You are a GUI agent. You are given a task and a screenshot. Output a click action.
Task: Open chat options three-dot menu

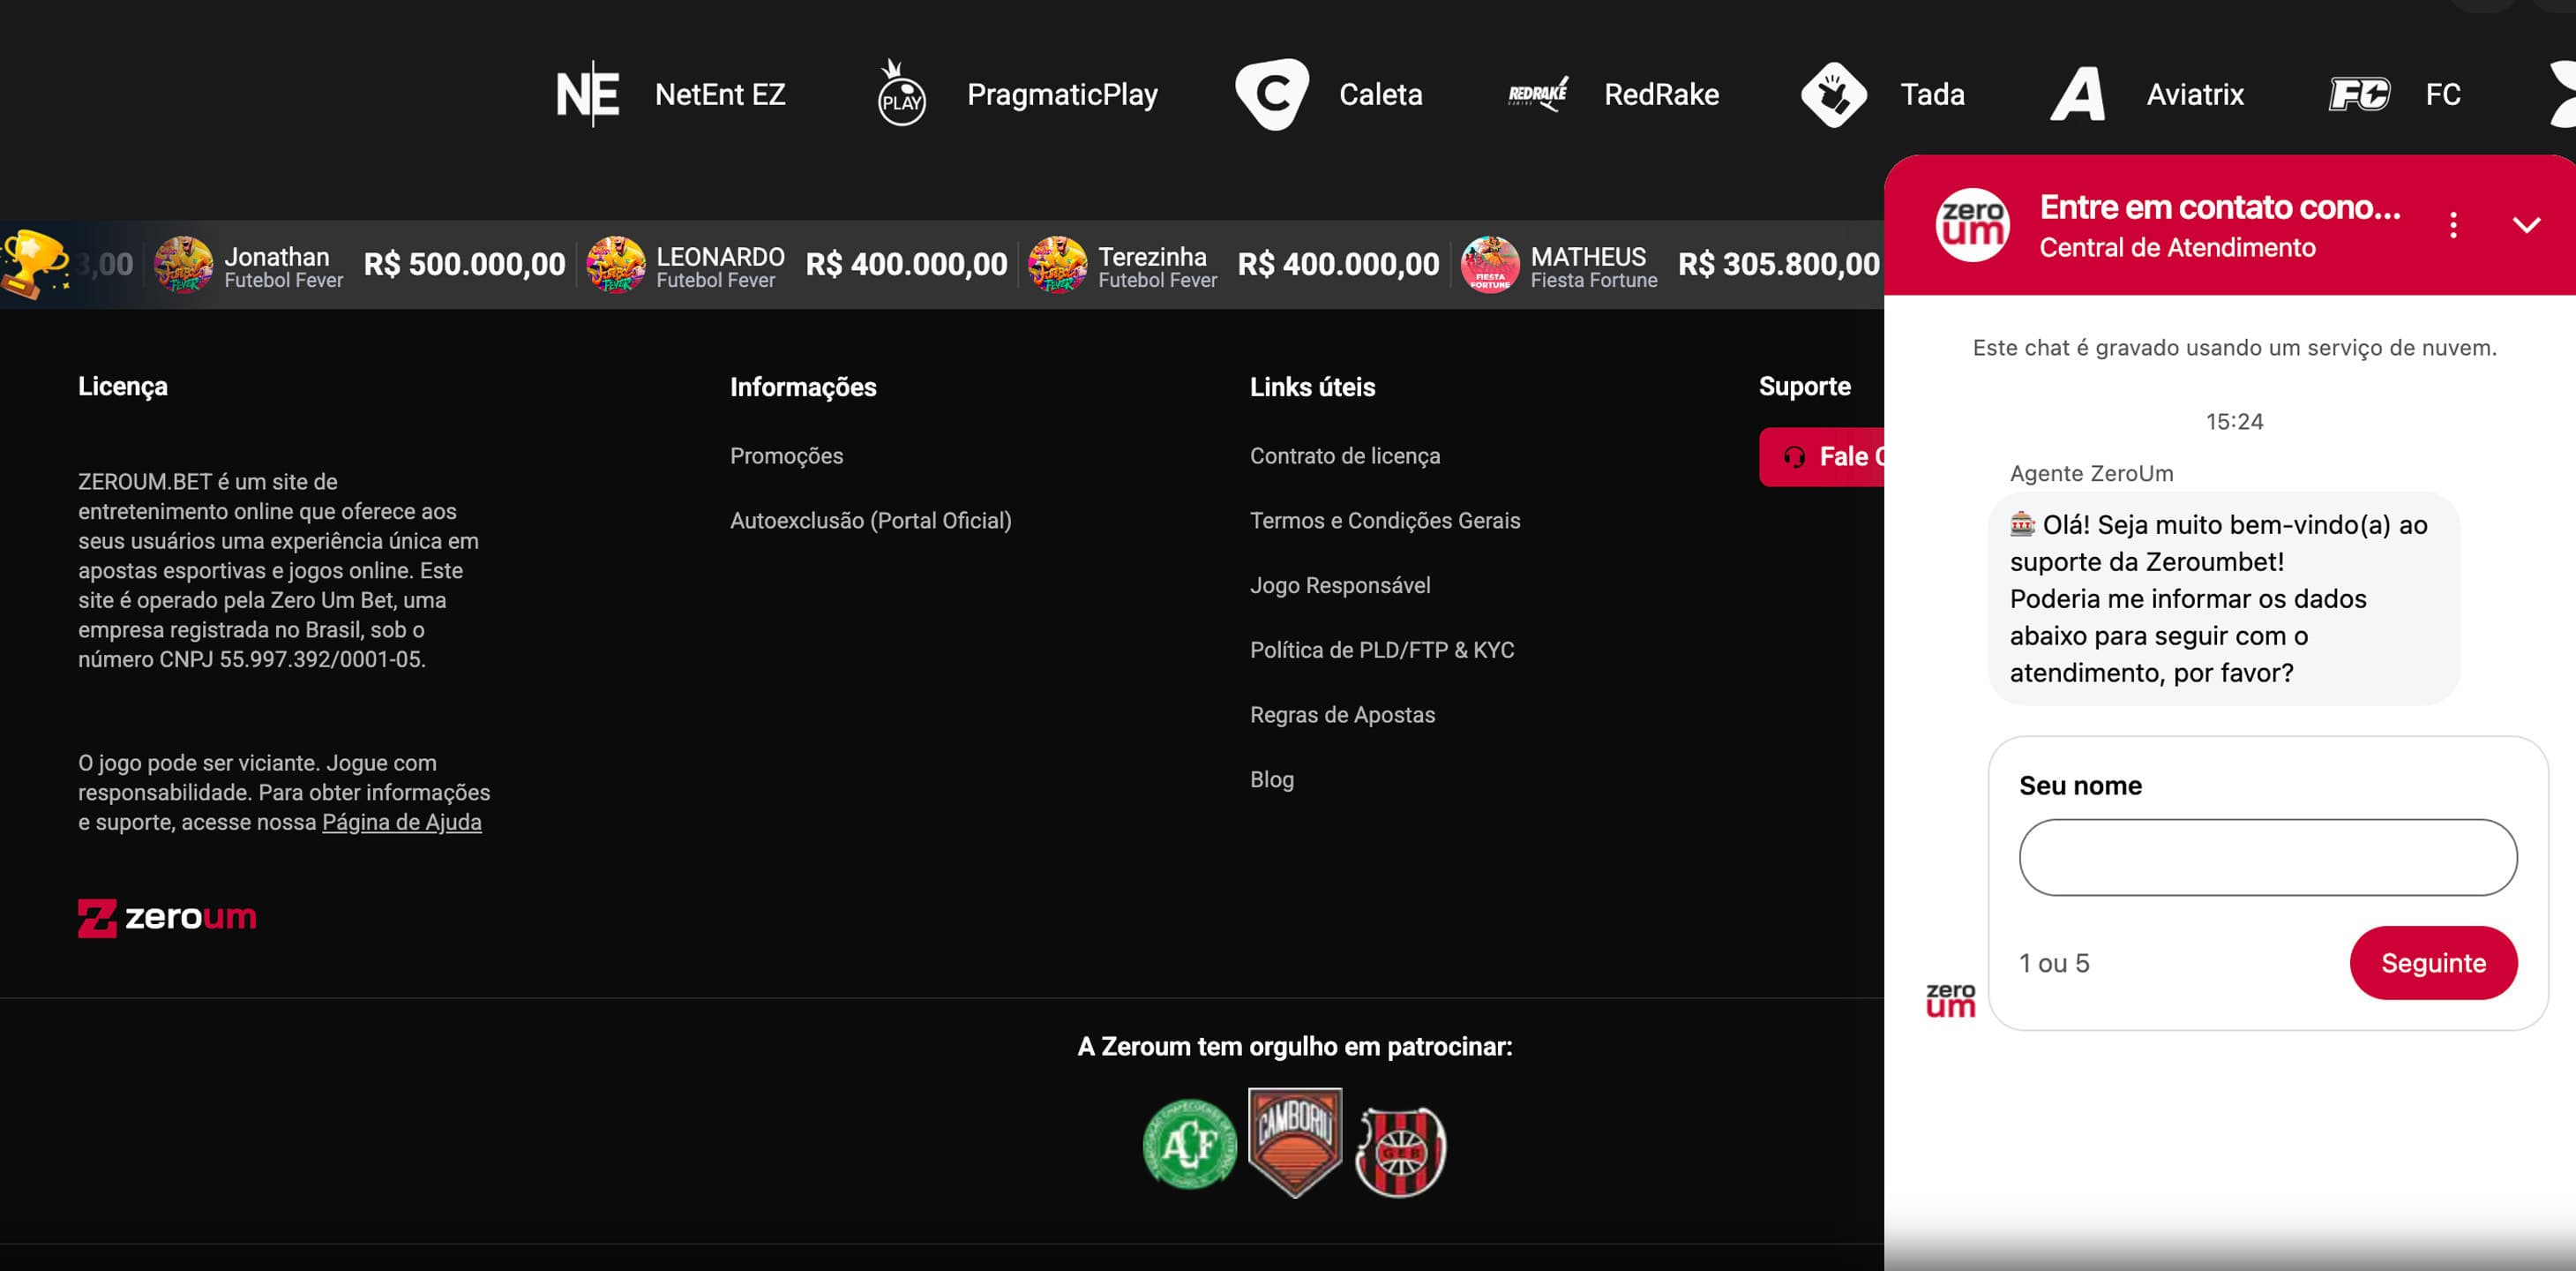[x=2453, y=225]
